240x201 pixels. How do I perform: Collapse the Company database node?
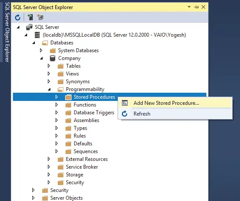click(x=41, y=58)
